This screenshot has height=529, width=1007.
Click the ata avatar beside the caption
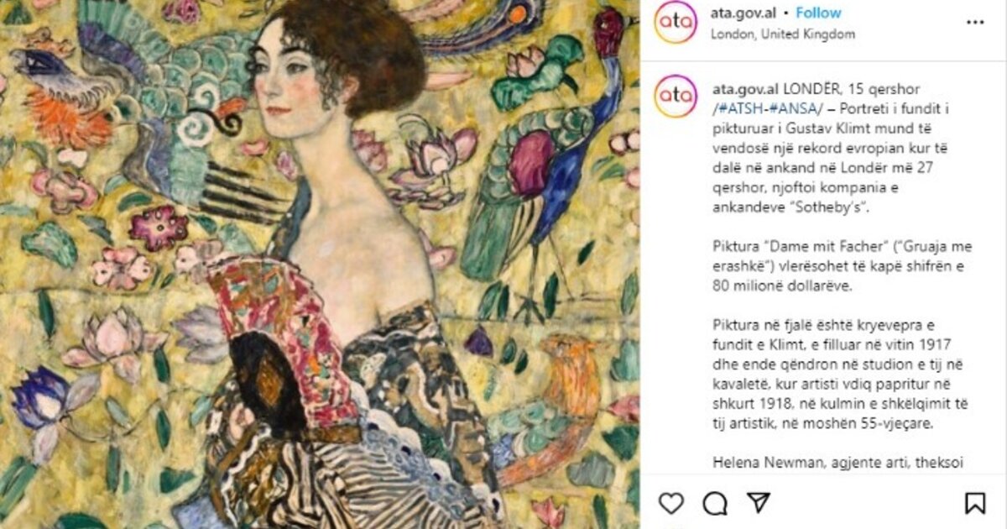(676, 97)
